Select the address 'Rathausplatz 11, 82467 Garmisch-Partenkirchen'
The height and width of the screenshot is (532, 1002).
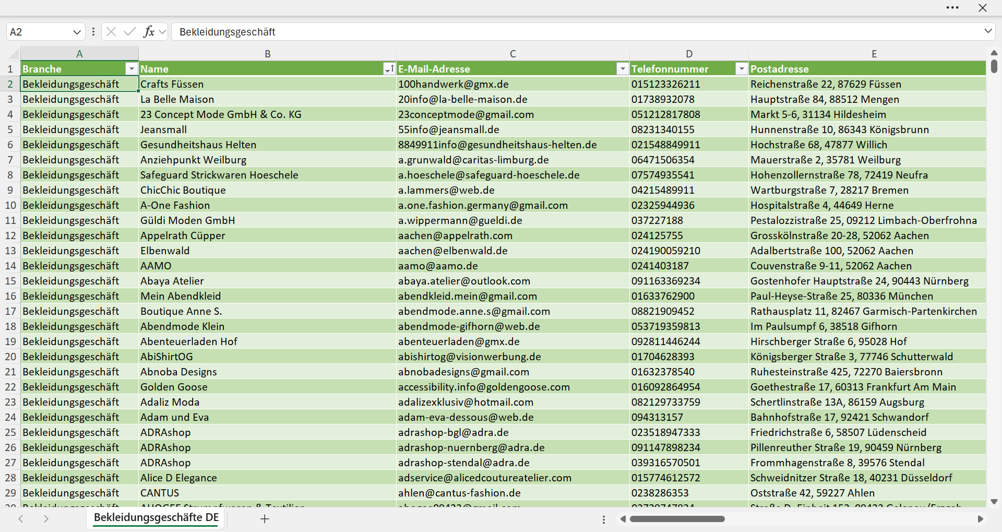pos(867,311)
